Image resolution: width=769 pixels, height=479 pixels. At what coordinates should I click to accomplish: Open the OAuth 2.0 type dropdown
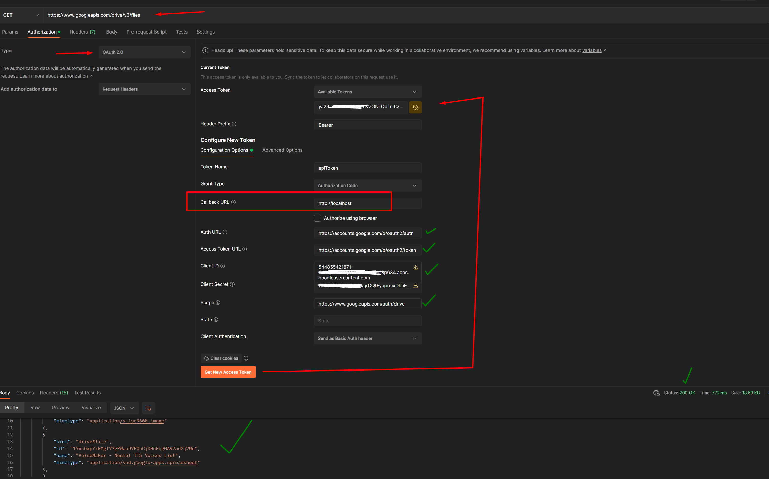pyautogui.click(x=145, y=52)
